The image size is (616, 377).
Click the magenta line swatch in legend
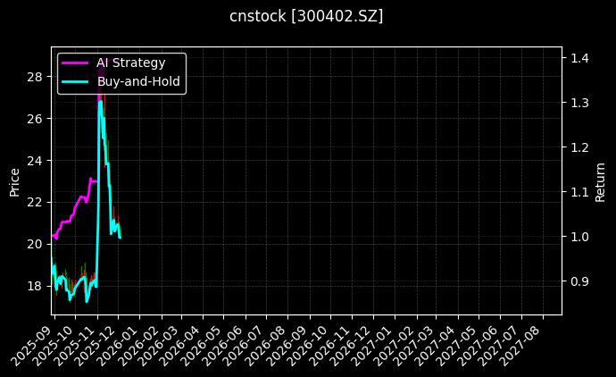[74, 63]
